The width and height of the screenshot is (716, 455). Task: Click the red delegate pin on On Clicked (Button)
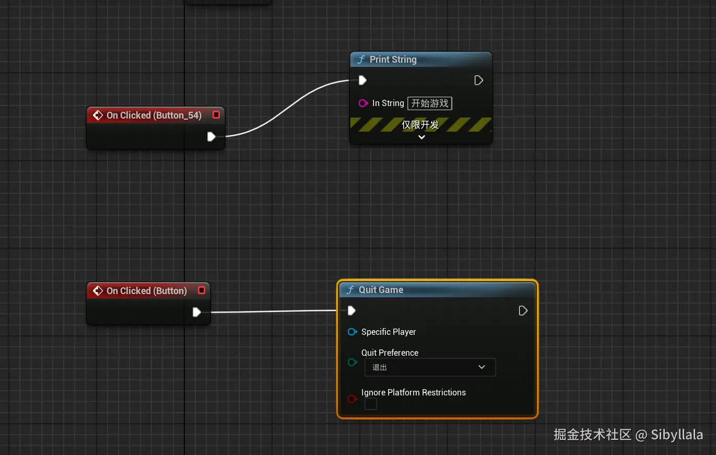pyautogui.click(x=202, y=290)
